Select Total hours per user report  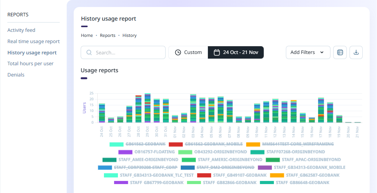click(x=30, y=63)
